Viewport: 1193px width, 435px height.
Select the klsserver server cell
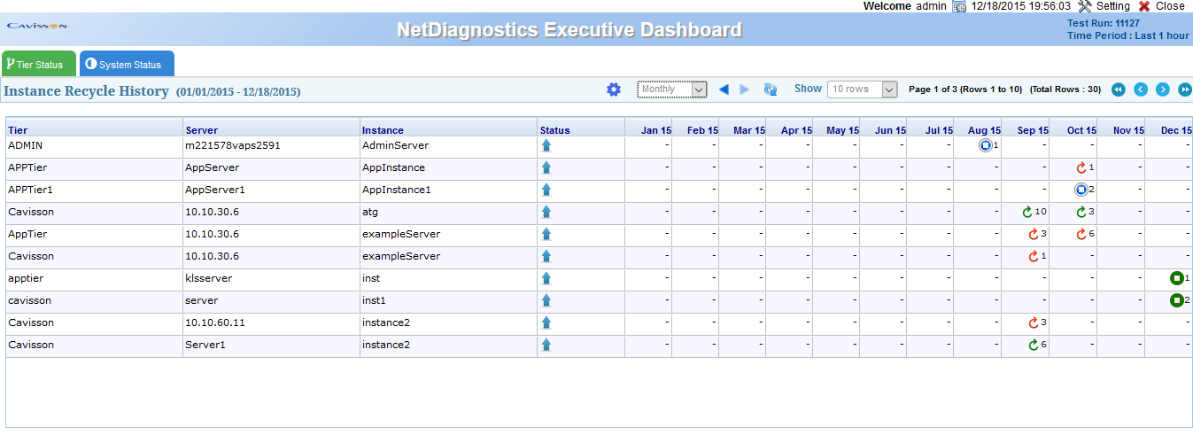pyautogui.click(x=271, y=280)
